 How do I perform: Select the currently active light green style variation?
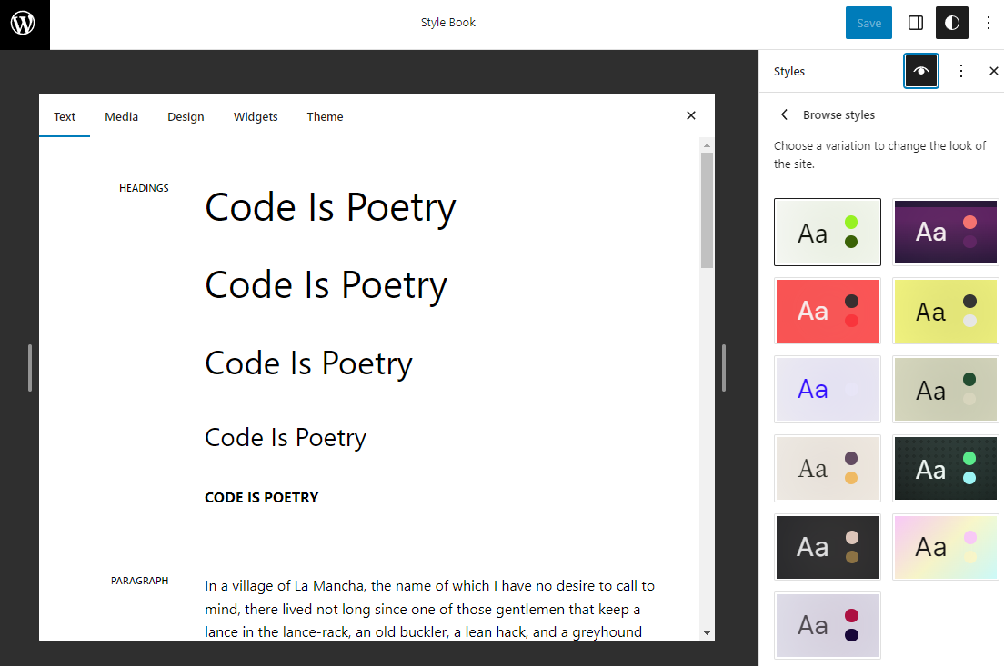pyautogui.click(x=827, y=232)
